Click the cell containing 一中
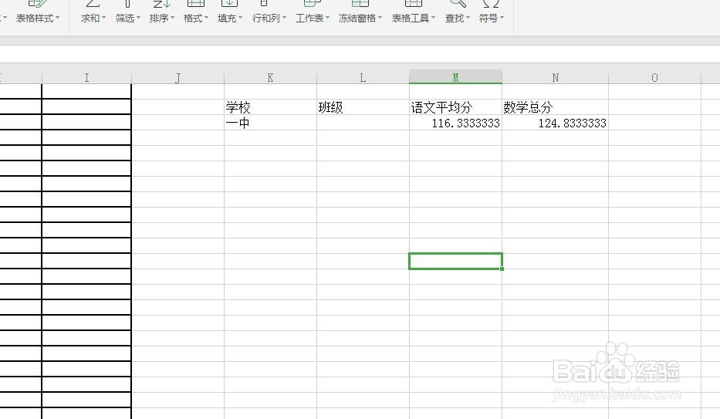 [270, 123]
